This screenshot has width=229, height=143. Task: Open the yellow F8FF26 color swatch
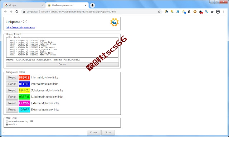click(24, 90)
